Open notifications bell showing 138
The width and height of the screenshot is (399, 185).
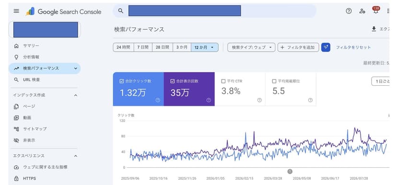tap(376, 11)
